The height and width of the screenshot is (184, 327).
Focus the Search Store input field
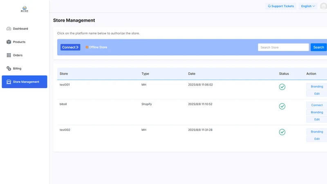[283, 47]
